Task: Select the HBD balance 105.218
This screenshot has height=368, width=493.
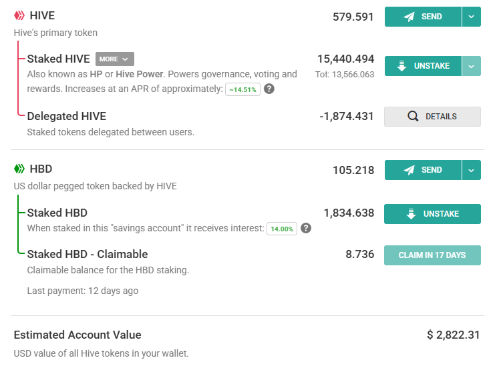Action: 353,170
